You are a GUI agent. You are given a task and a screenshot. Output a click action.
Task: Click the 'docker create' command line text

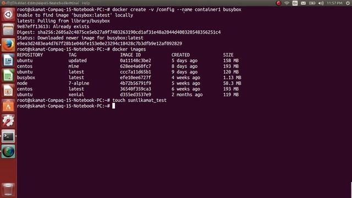177,10
